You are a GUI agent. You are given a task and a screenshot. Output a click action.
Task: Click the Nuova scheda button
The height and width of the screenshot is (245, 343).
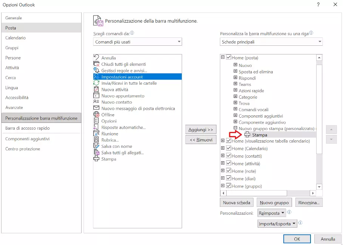pos(236,203)
